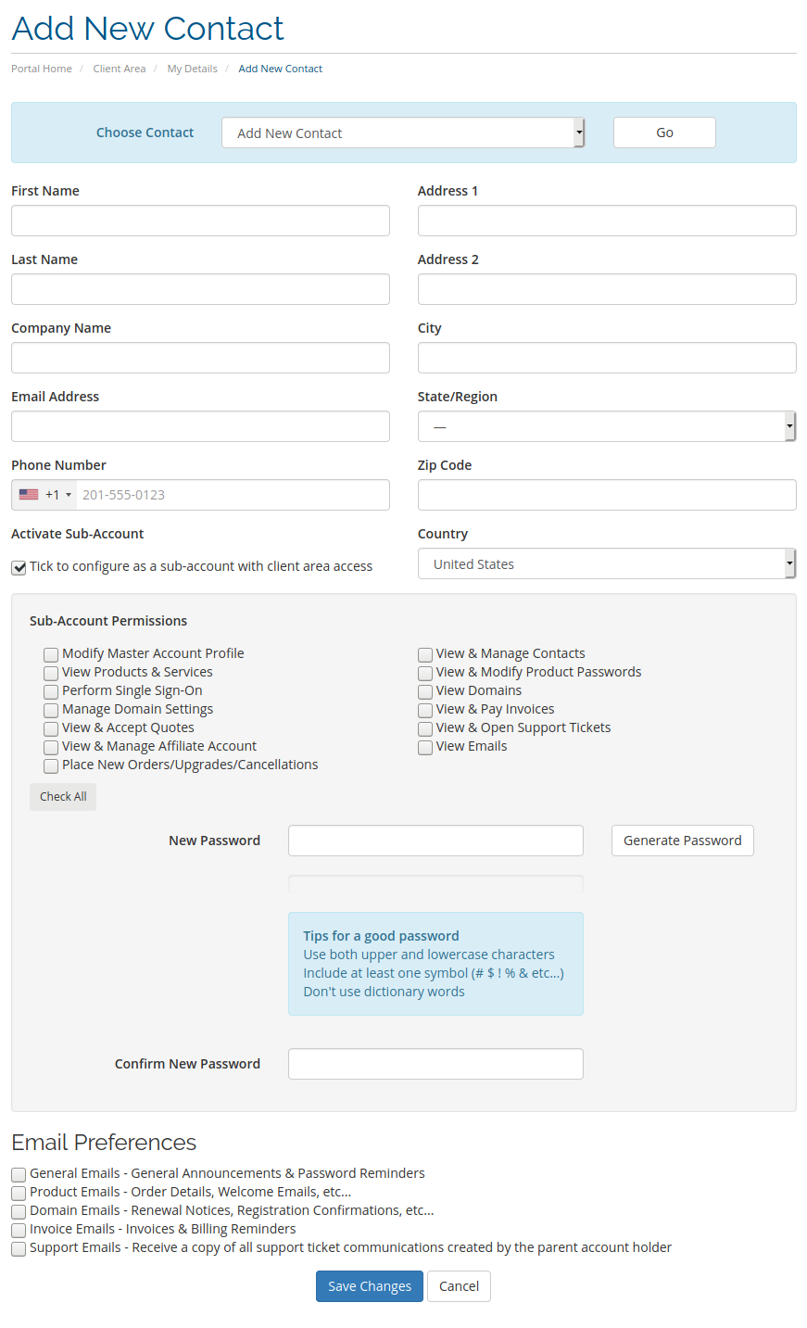
Task: Open the Country dropdown showing United States
Action: [607, 563]
